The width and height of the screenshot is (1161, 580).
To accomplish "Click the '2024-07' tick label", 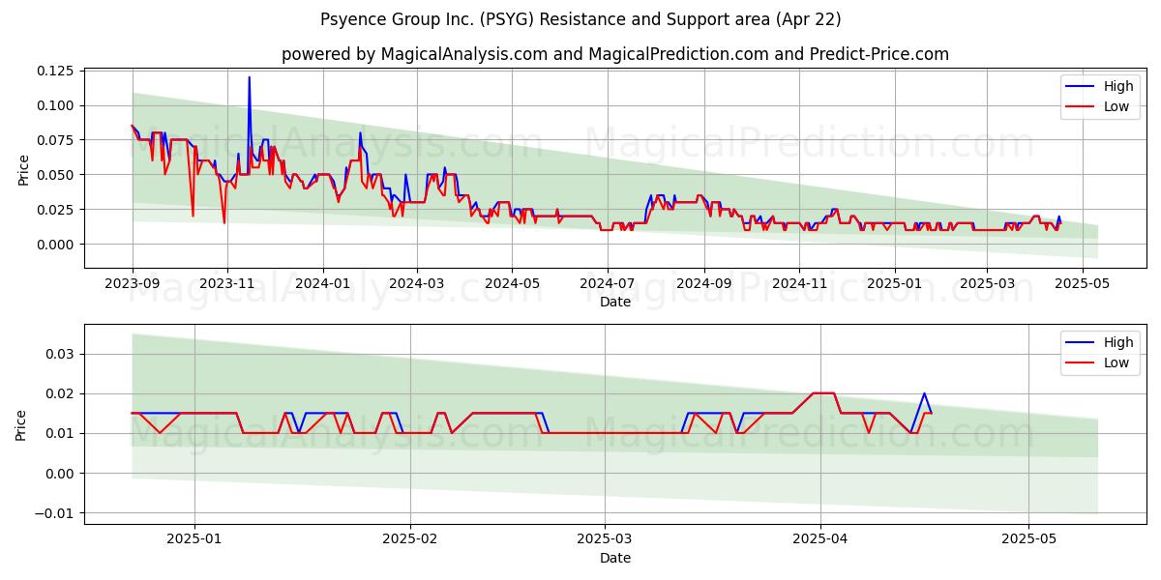I will point(607,283).
